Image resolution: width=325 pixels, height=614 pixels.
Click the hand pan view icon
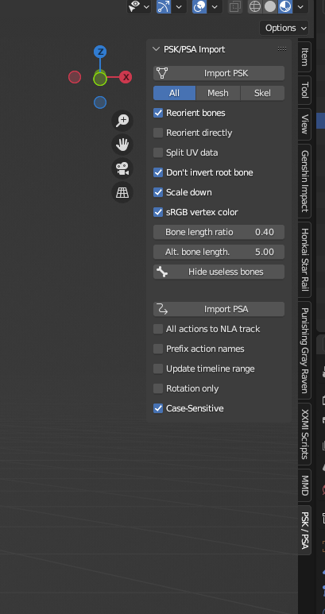(x=122, y=145)
